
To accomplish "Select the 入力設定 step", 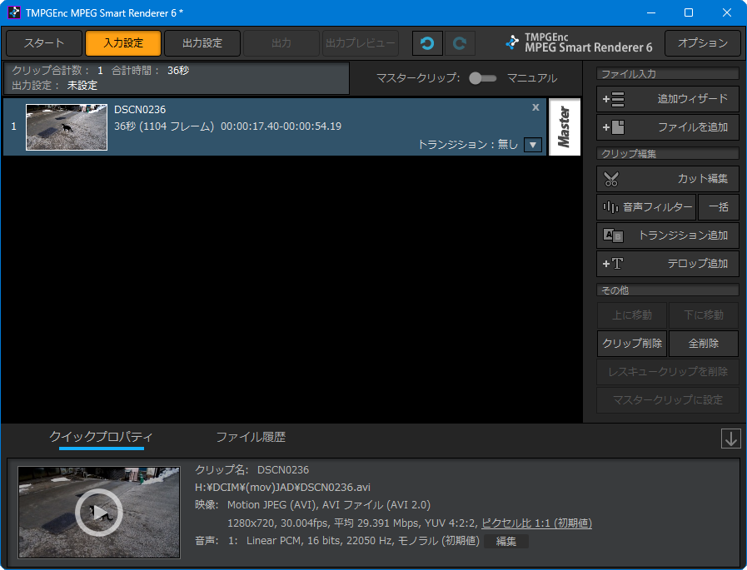I will click(x=123, y=43).
